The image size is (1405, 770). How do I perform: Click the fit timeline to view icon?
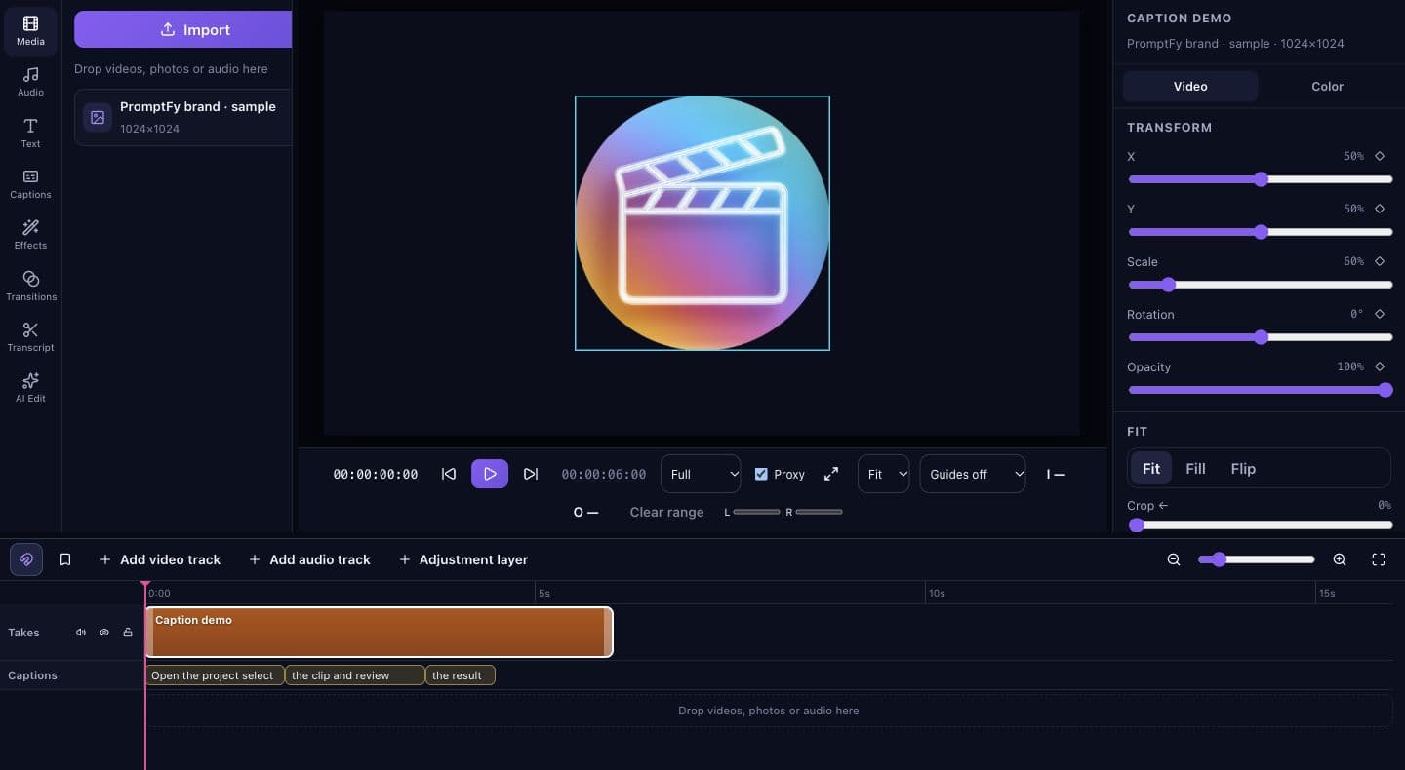click(1379, 559)
